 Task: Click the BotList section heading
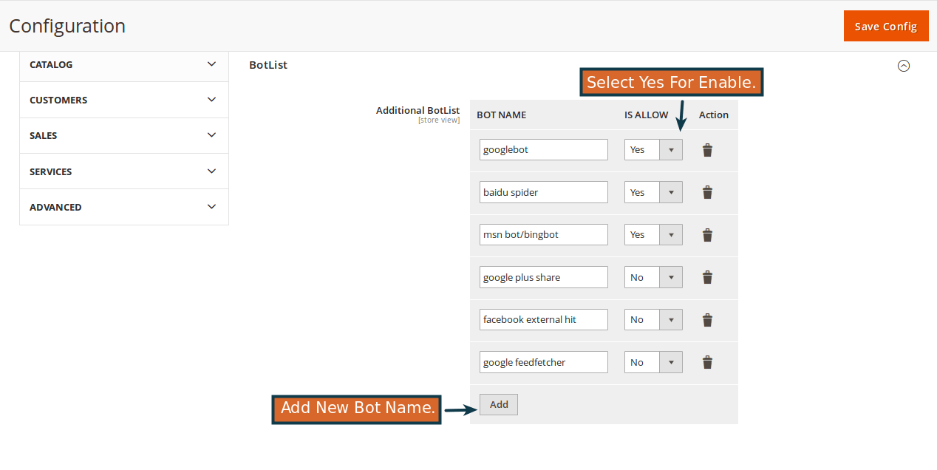click(x=268, y=65)
